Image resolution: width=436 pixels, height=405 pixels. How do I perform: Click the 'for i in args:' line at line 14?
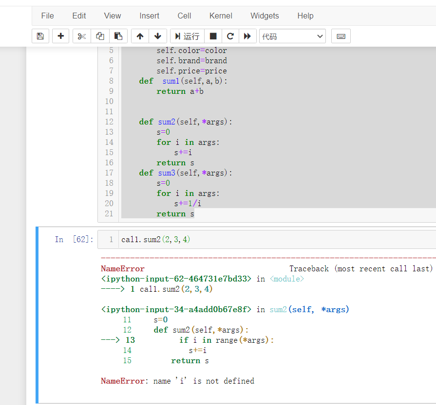pyautogui.click(x=188, y=142)
